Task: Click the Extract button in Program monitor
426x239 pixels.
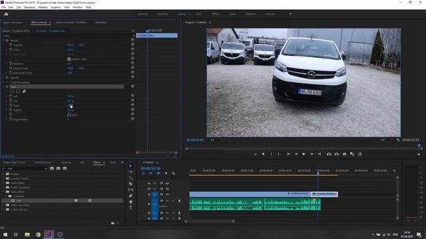Action: point(337,154)
